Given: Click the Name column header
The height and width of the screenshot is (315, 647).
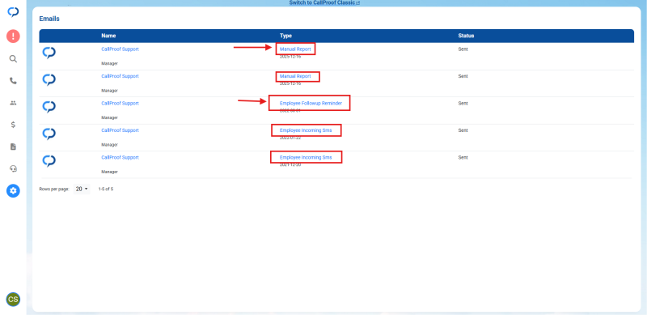Looking at the screenshot, I should (108, 36).
